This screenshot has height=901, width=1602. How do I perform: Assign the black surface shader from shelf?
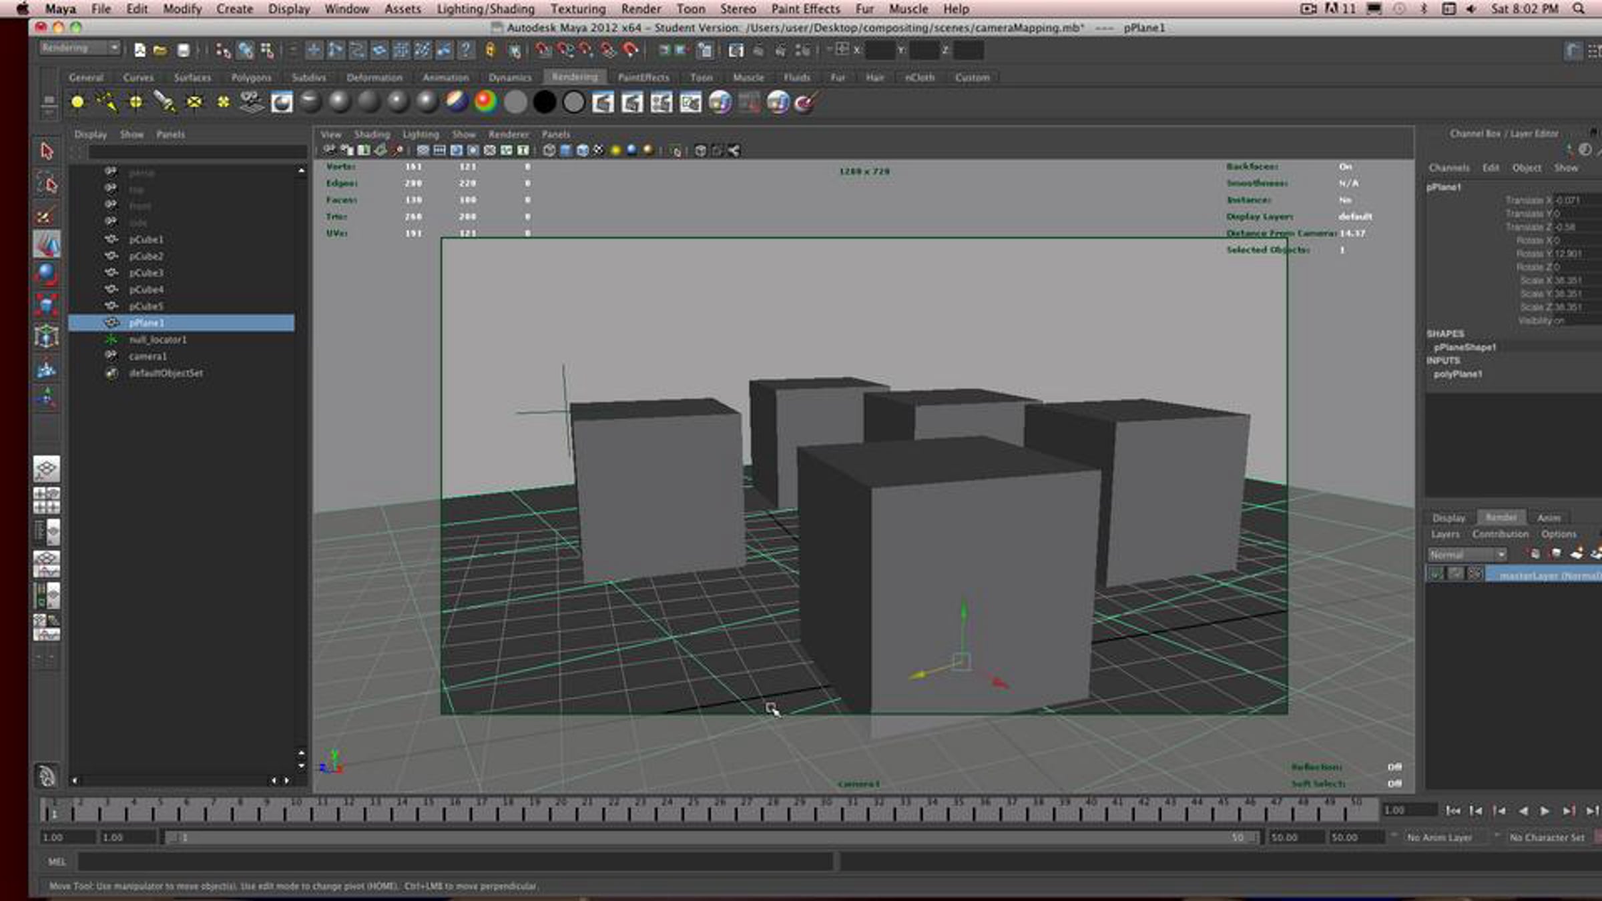(x=544, y=102)
